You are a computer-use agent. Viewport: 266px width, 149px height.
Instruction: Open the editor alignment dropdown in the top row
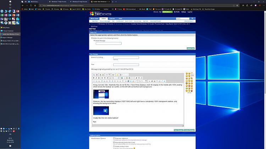121,74
